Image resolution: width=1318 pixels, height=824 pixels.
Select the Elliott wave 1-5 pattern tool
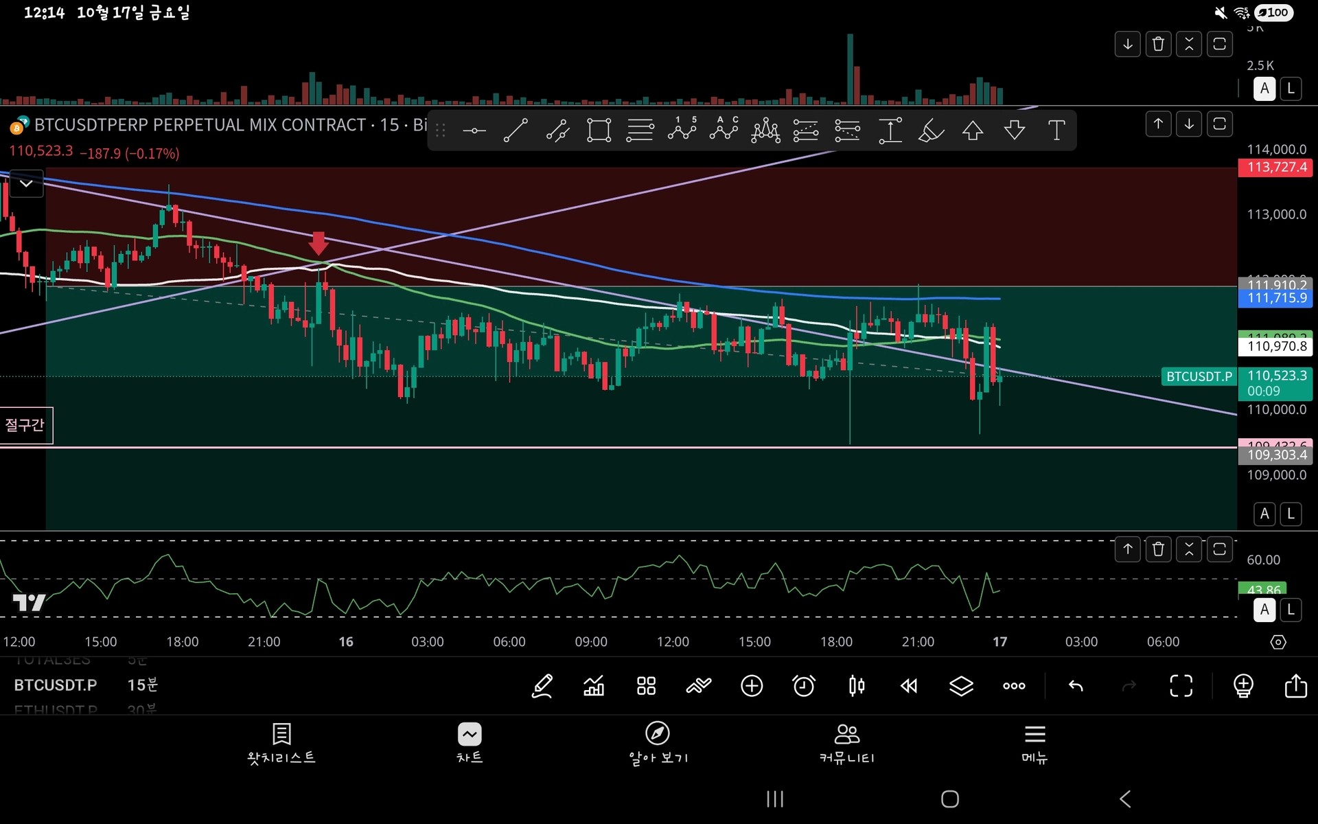point(682,130)
